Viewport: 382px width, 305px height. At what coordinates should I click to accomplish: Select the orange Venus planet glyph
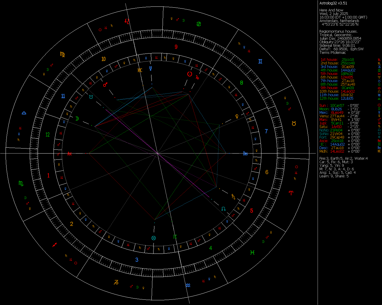coord(237,116)
